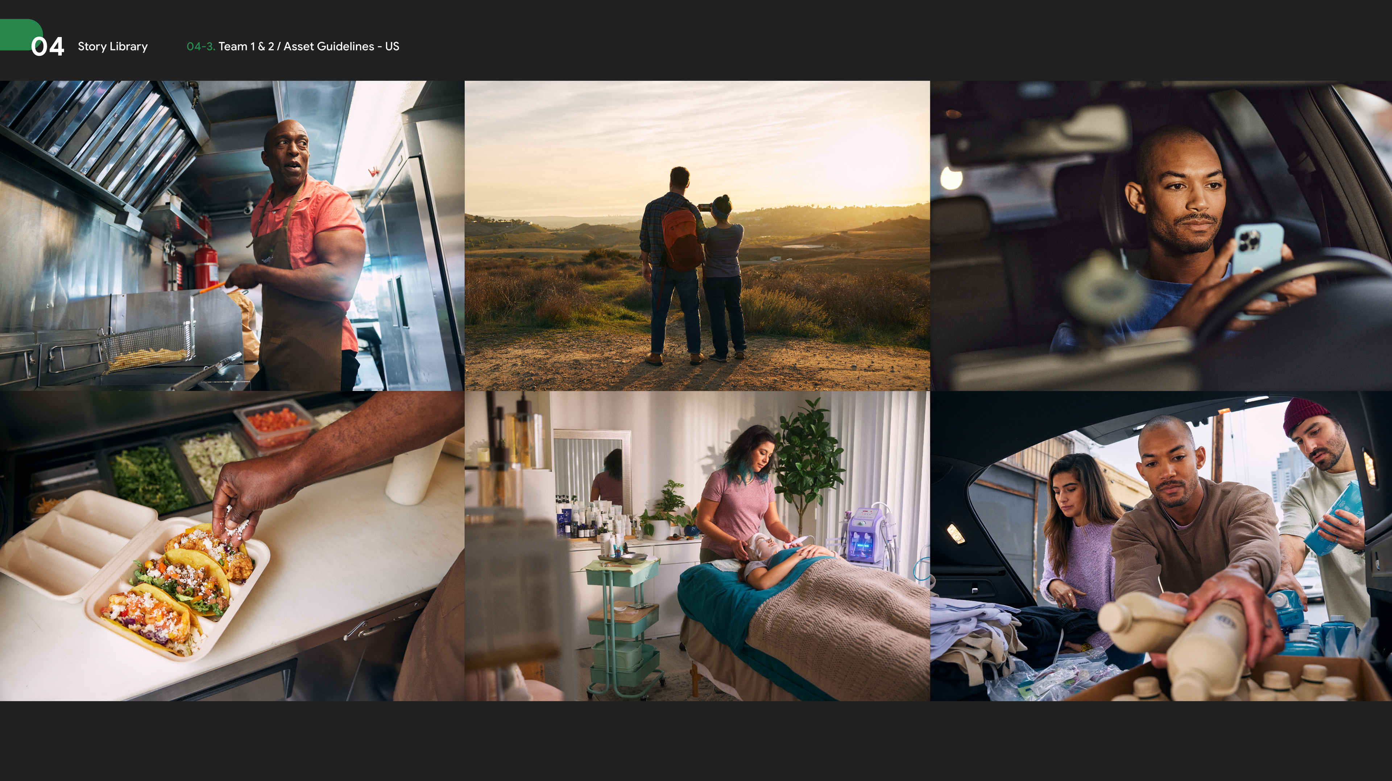
Task: Click the red fire extinguisher in the kitchen
Action: pos(206,266)
